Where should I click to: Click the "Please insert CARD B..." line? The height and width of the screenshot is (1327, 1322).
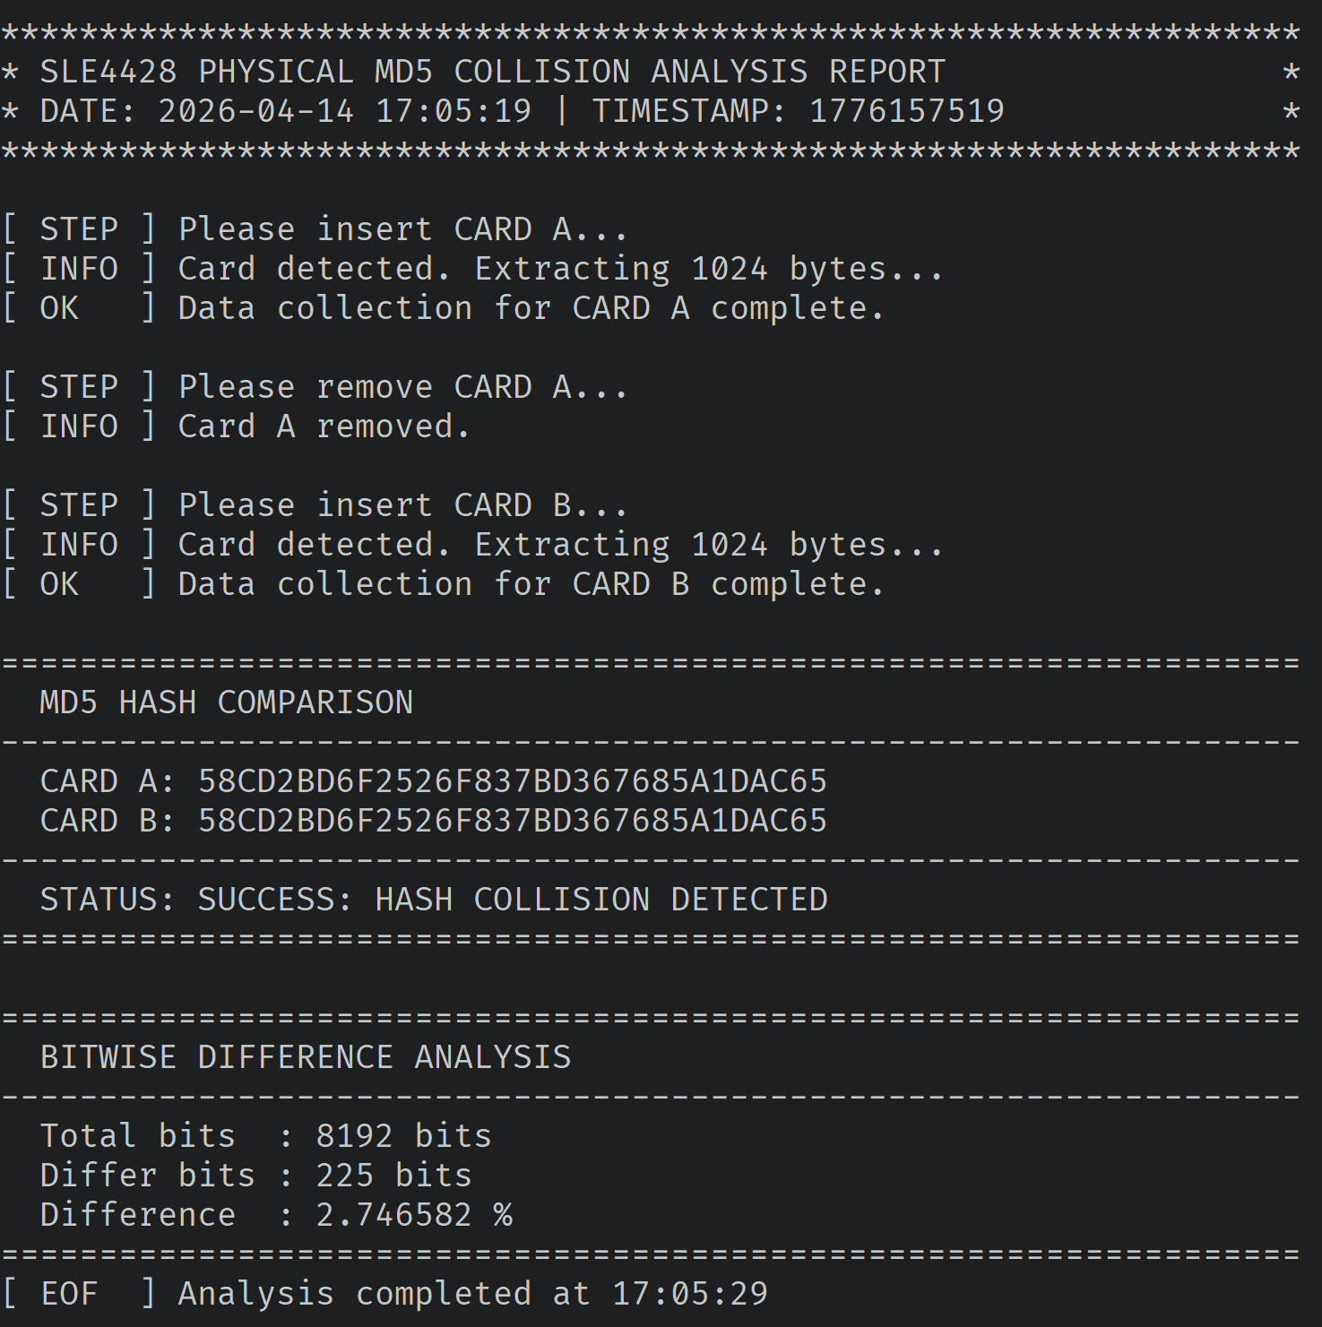pos(402,505)
